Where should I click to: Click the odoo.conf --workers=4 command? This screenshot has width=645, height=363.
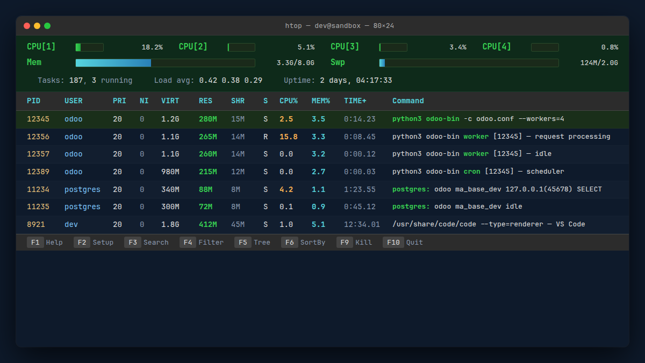tap(478, 119)
